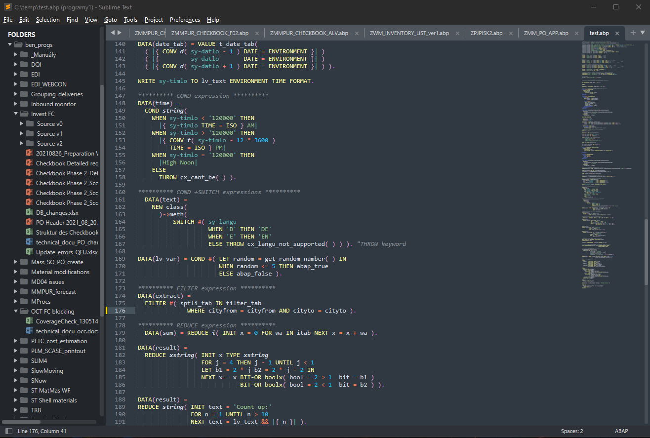Close the ZMM_PO_APP.abp tab
This screenshot has width=650, height=438.
[x=577, y=33]
